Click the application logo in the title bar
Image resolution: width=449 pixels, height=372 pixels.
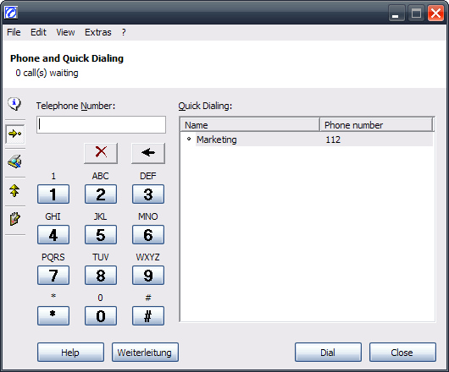[11, 13]
